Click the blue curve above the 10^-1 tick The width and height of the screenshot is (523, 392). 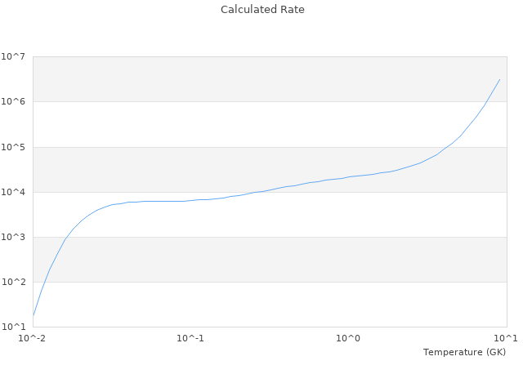coord(190,200)
